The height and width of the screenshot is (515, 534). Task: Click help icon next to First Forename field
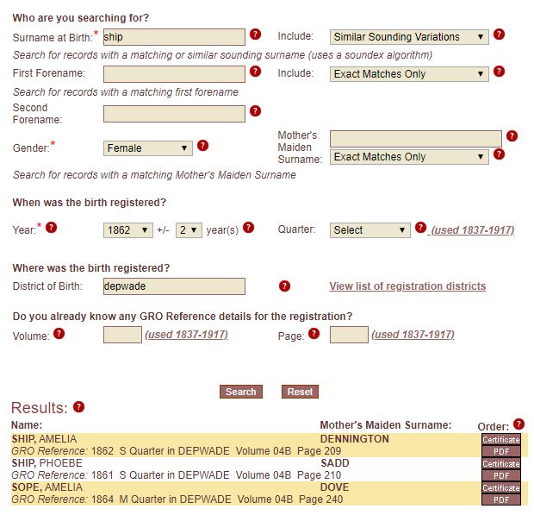pos(256,72)
